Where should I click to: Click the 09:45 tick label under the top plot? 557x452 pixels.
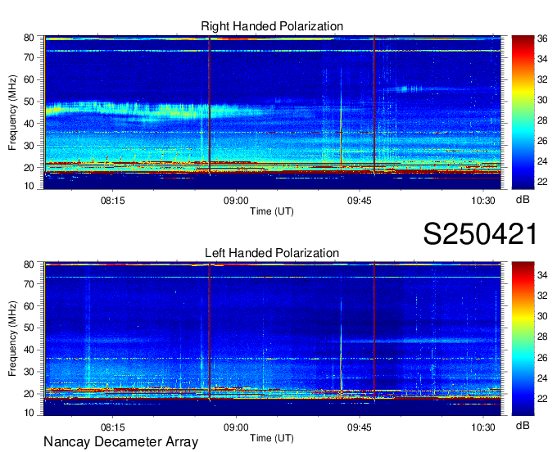359,201
